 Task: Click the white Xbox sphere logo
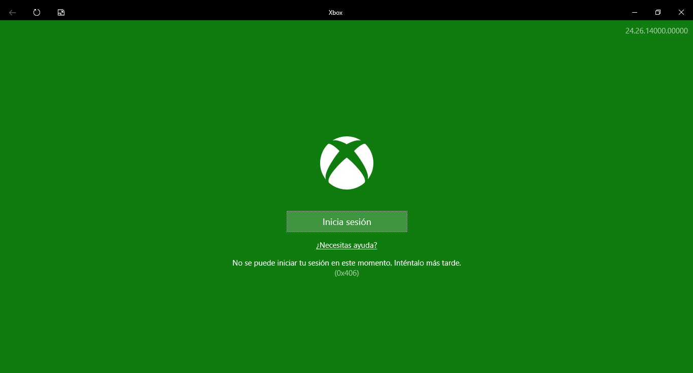tap(346, 163)
